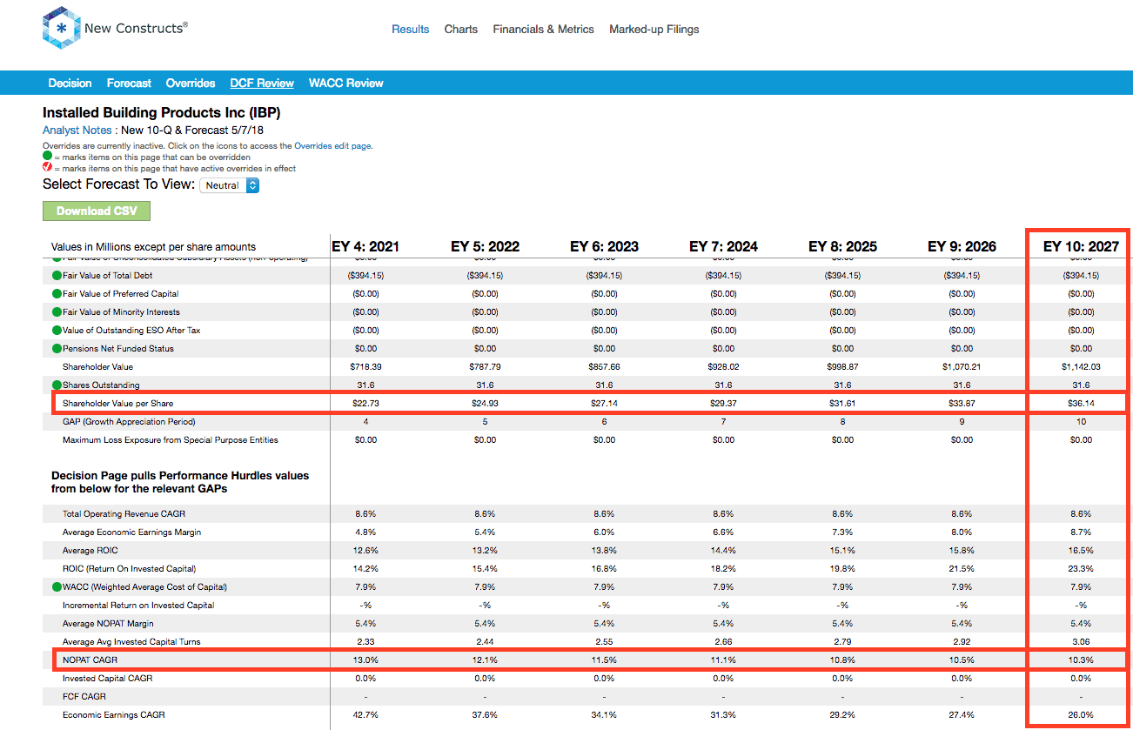The width and height of the screenshot is (1133, 730).
Task: Click green override dot for Shares Outstanding
Action: pyautogui.click(x=57, y=385)
